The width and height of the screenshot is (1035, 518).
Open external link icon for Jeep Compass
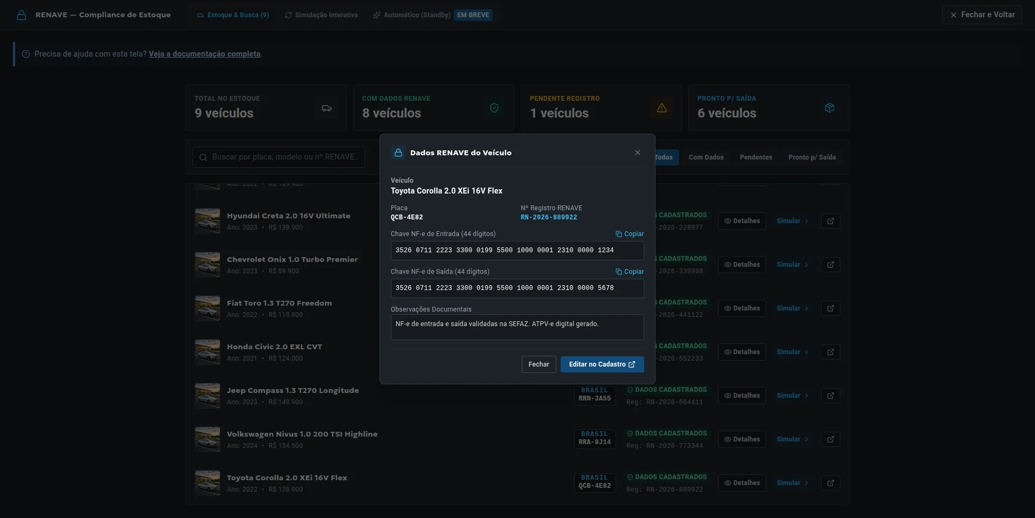pos(831,396)
